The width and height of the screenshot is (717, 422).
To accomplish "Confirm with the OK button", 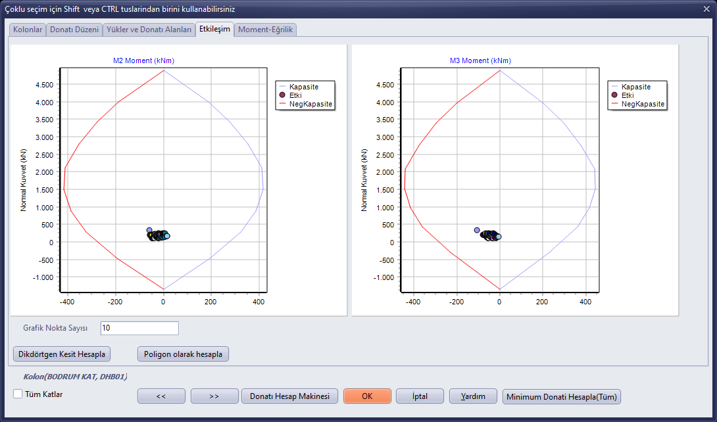I will coord(367,396).
